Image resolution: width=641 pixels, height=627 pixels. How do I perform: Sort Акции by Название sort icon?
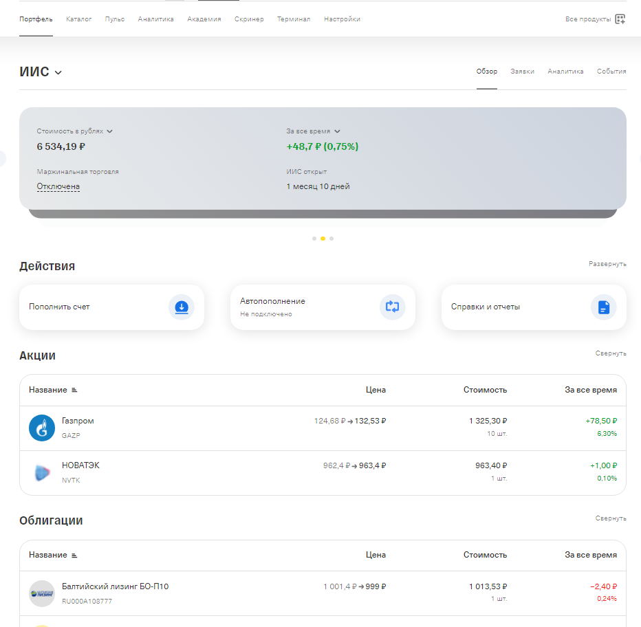74,390
